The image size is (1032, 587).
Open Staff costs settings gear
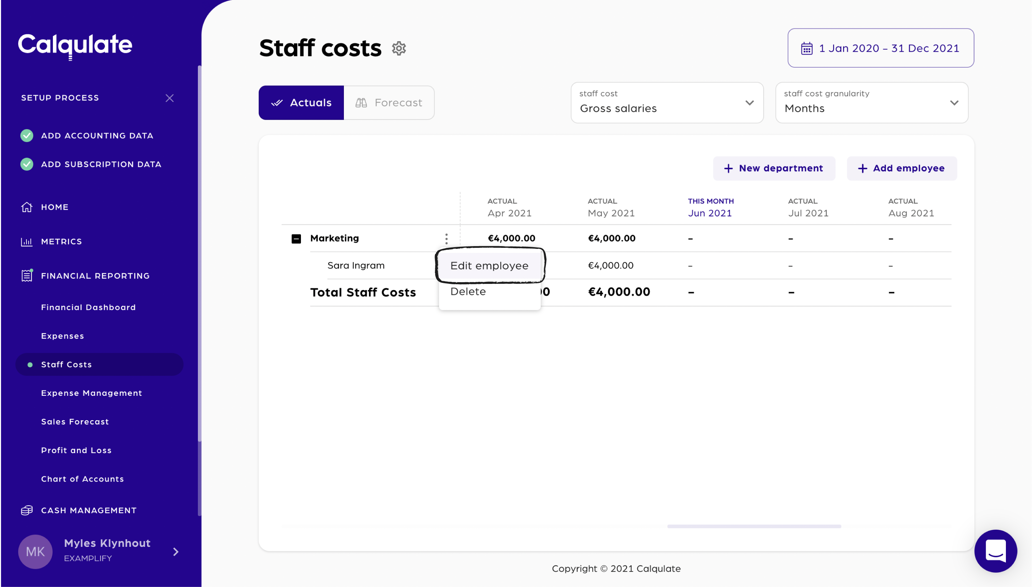(x=399, y=48)
